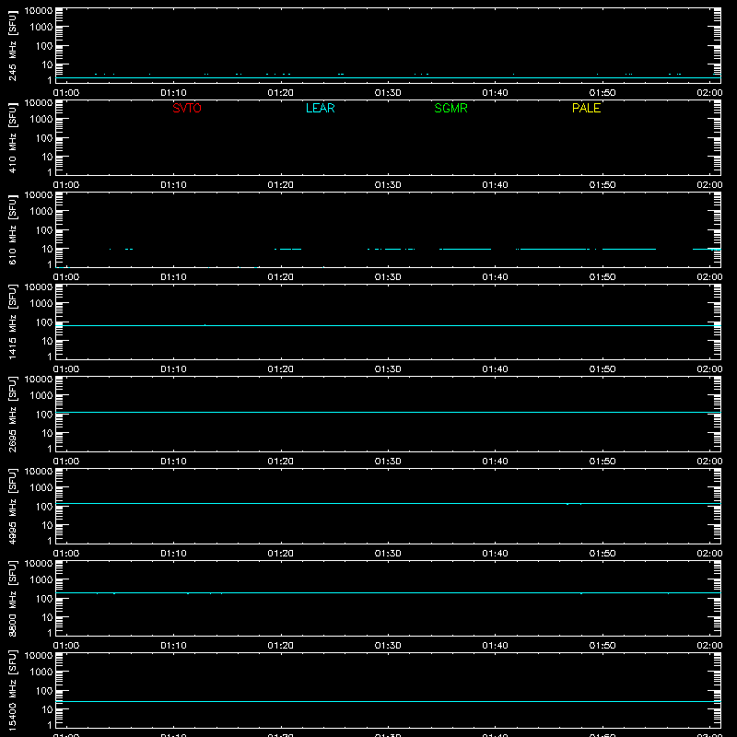Click 02:00 under the 2695 MHz panel

tap(709, 462)
